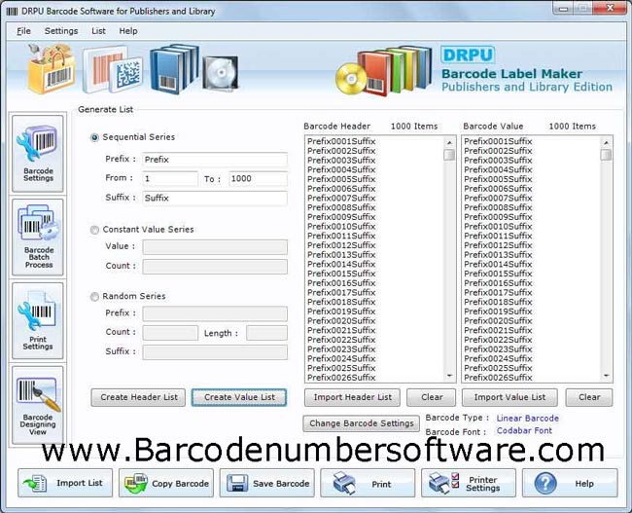Open the Settings menu

tap(61, 31)
